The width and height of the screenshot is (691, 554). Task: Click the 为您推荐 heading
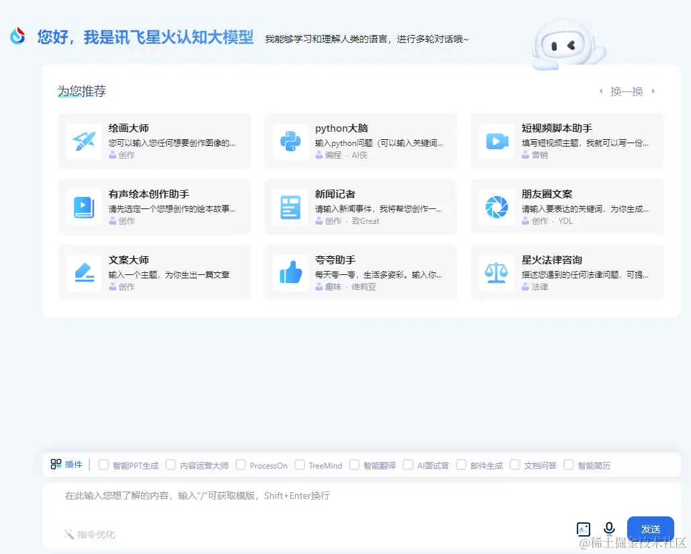tap(82, 91)
